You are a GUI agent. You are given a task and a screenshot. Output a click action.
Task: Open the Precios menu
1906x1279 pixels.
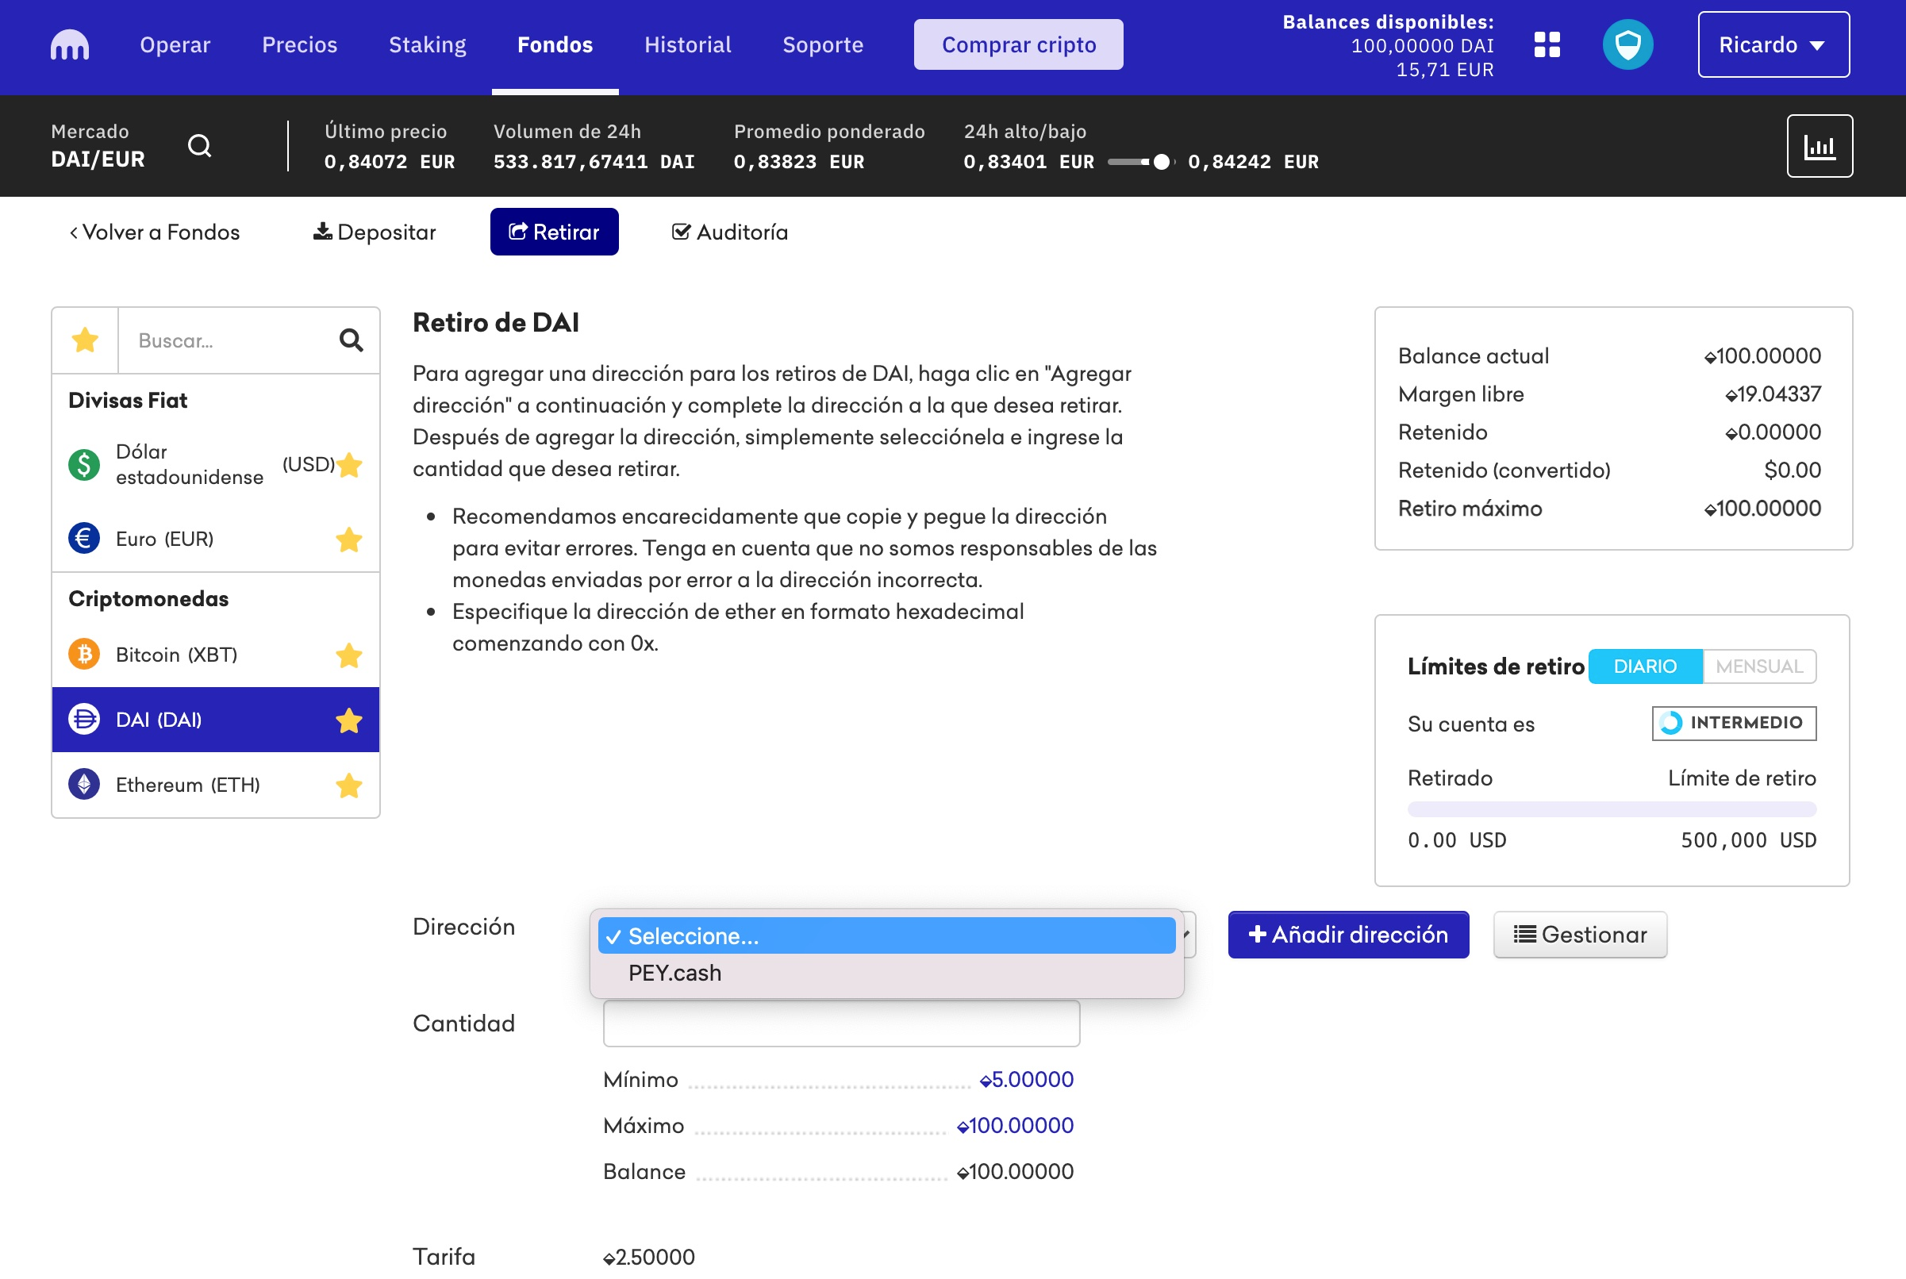tap(299, 45)
